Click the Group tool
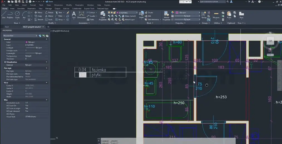This screenshot has width=282, height=144. tap(204, 15)
